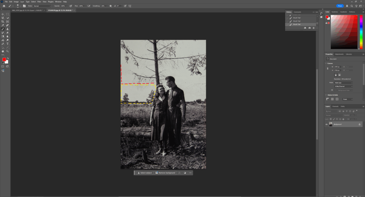Click the Remove background button

165,173
